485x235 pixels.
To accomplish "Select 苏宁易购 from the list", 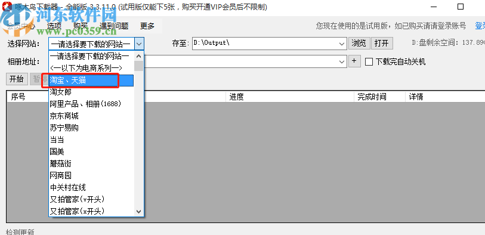I will tap(91, 128).
